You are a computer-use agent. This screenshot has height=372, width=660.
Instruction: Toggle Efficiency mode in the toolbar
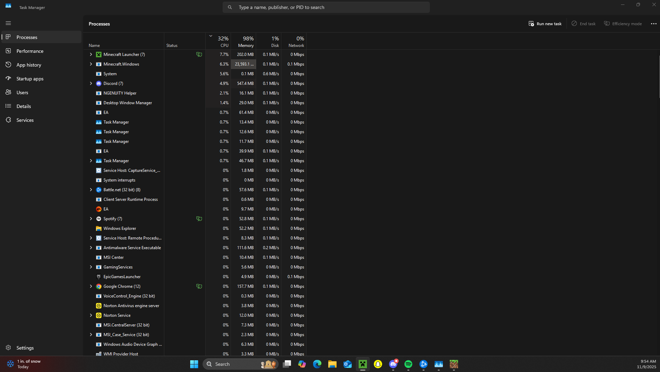(623, 24)
